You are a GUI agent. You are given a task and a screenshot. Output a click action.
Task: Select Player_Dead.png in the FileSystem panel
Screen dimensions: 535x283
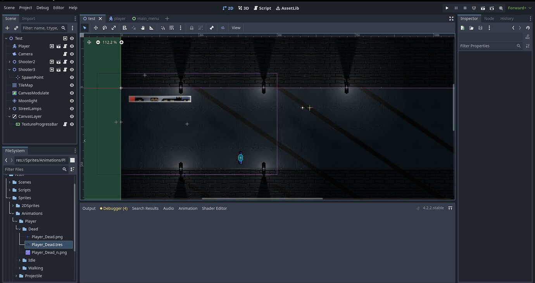click(x=47, y=236)
